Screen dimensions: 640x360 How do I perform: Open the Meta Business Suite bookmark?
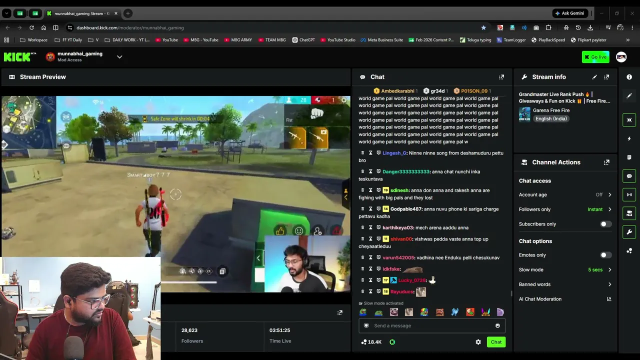(381, 40)
